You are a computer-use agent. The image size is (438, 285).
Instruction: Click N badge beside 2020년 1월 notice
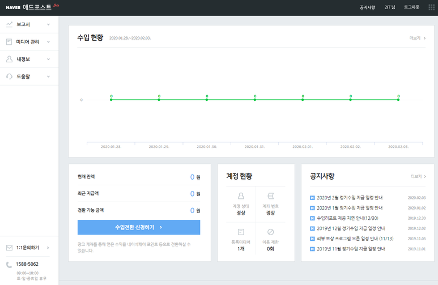[x=312, y=208]
